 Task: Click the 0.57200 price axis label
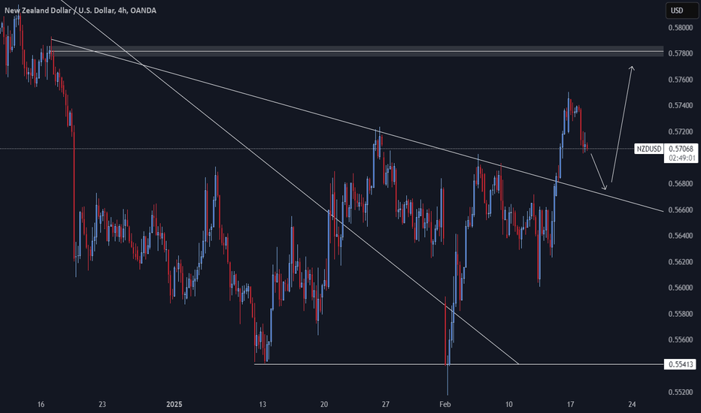point(681,131)
